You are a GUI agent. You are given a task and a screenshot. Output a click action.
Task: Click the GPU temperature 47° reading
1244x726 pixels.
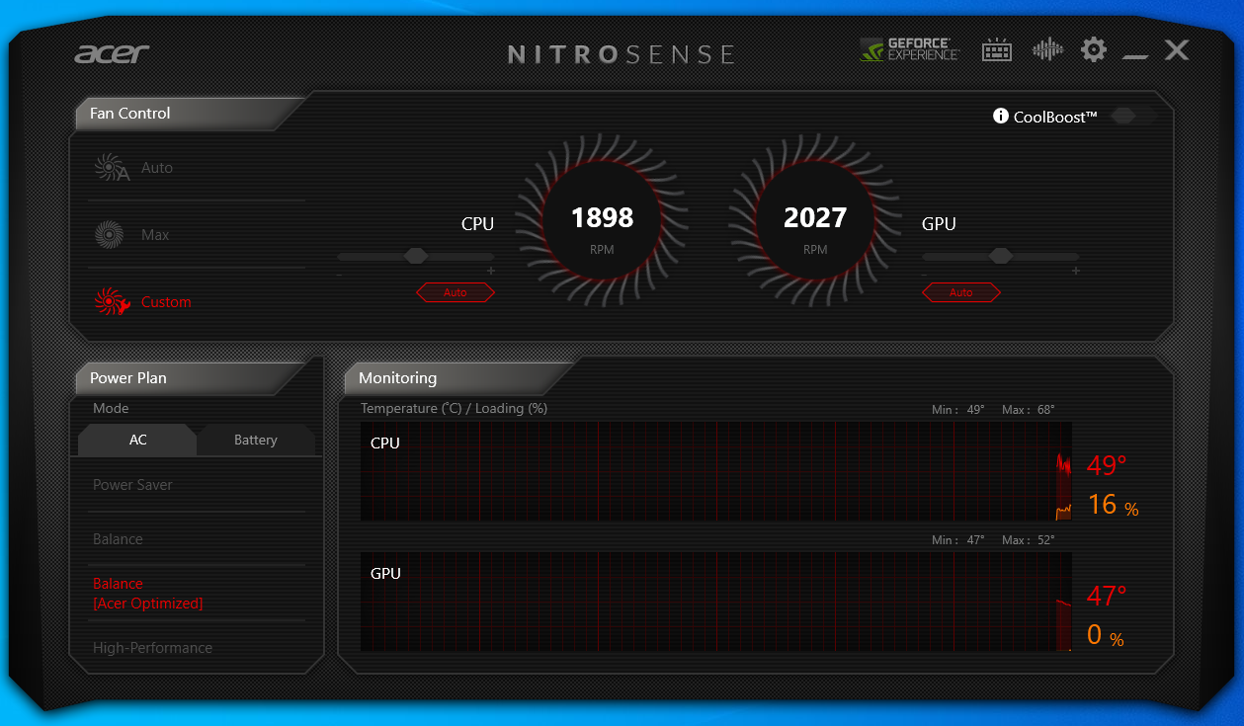1107,596
